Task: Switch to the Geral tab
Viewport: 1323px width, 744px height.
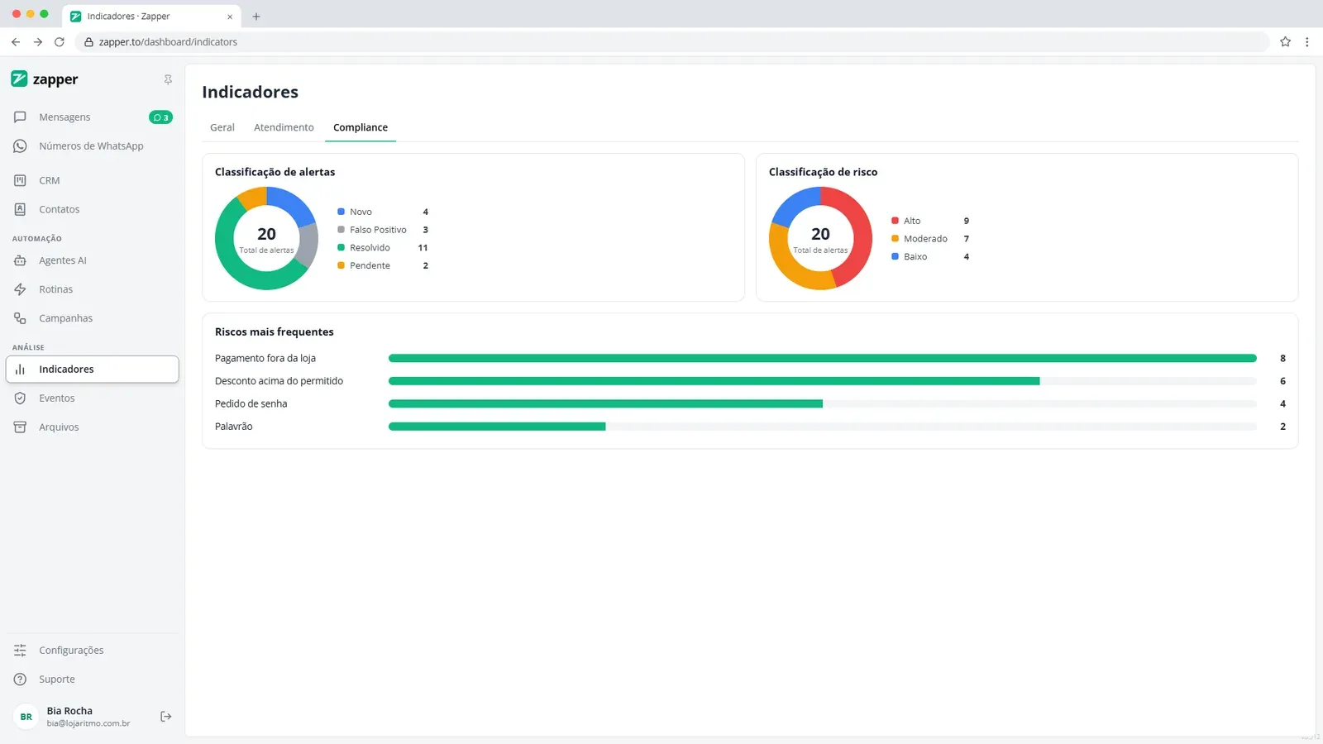Action: 222,127
